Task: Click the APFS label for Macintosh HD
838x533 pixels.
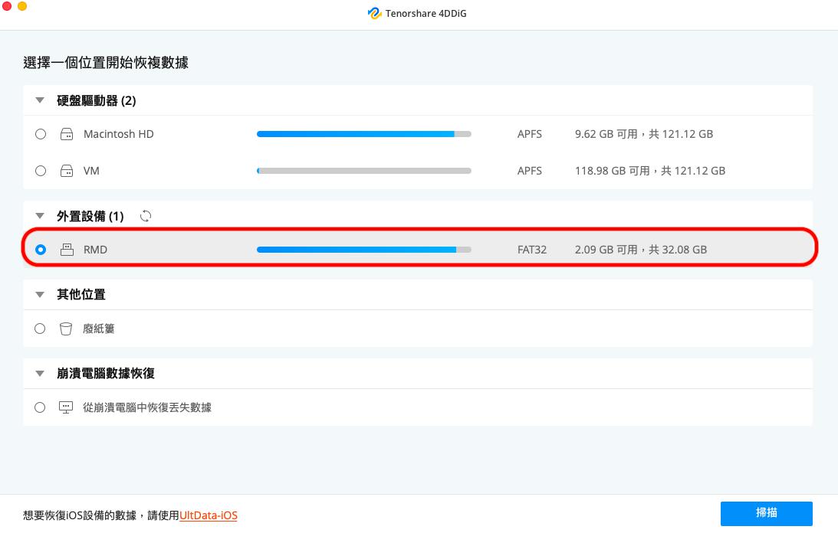Action: click(x=530, y=134)
